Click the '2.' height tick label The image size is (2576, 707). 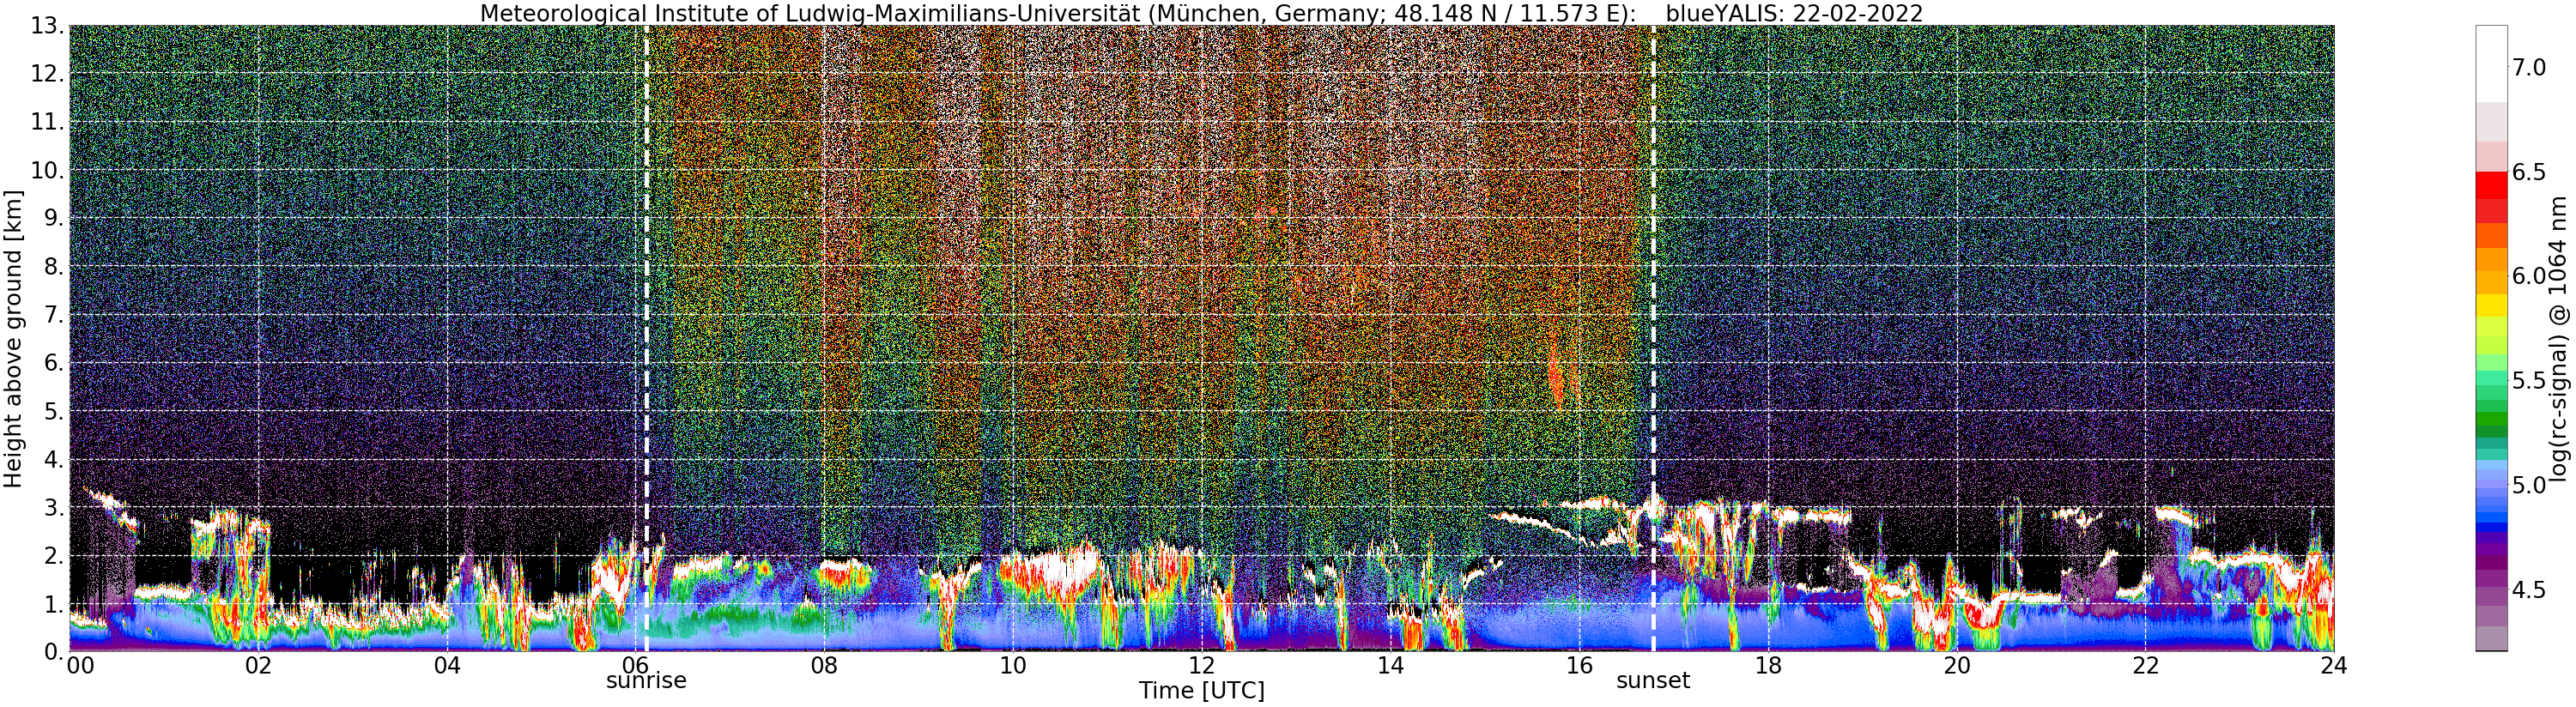coord(53,555)
